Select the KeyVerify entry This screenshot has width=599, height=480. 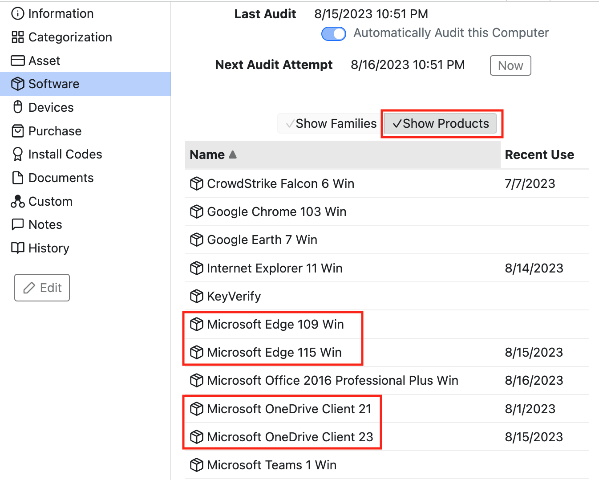387,296
